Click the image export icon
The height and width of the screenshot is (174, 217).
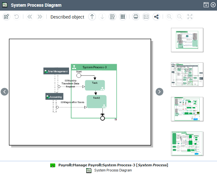pyautogui.click(x=146, y=17)
